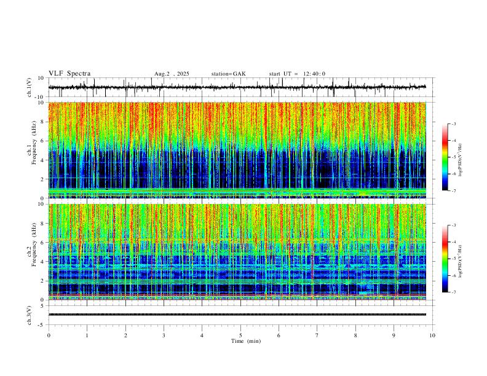Click time axis tick label "0"
The height and width of the screenshot is (376, 487).
tap(49, 335)
